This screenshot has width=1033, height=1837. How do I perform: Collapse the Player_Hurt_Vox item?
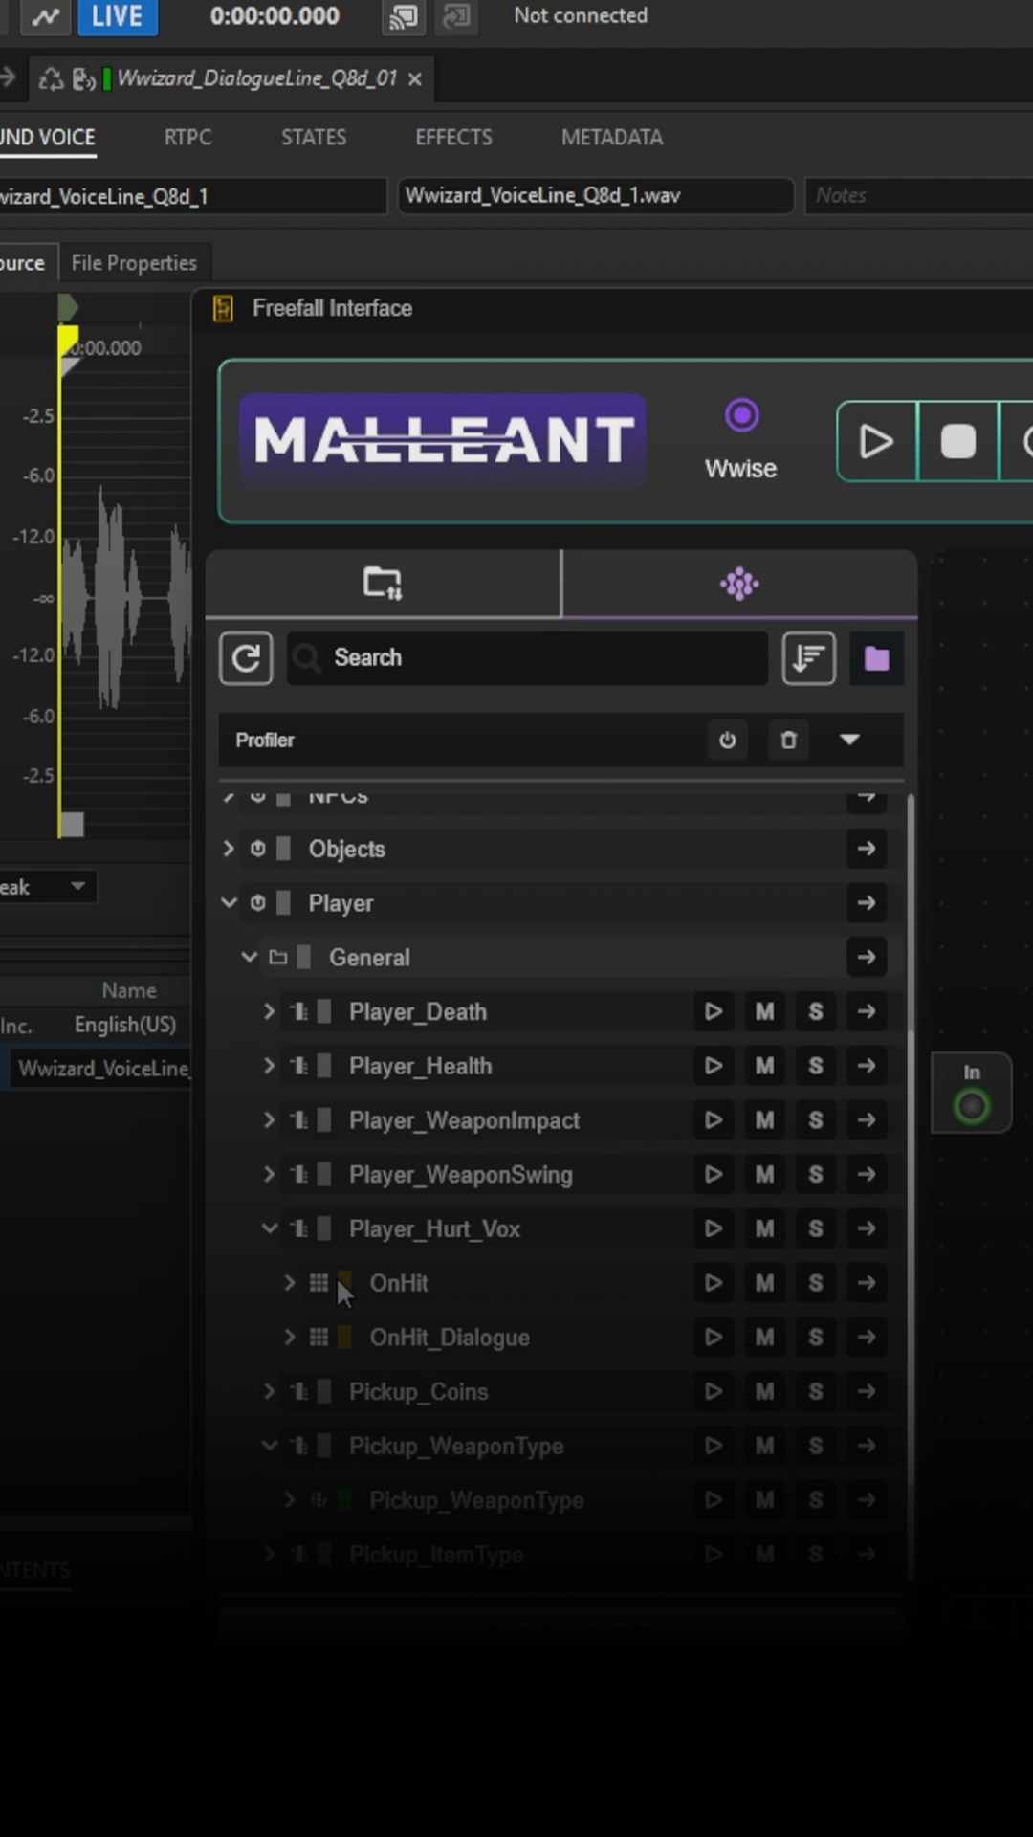(270, 1228)
